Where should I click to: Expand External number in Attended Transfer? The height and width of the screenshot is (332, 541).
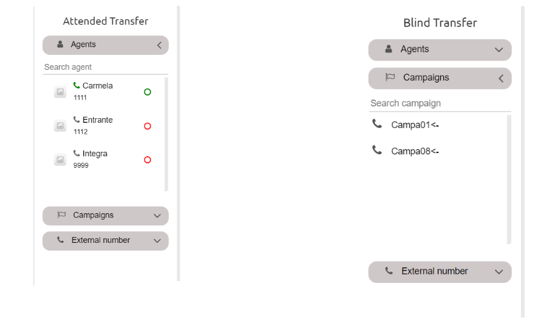coord(157,241)
